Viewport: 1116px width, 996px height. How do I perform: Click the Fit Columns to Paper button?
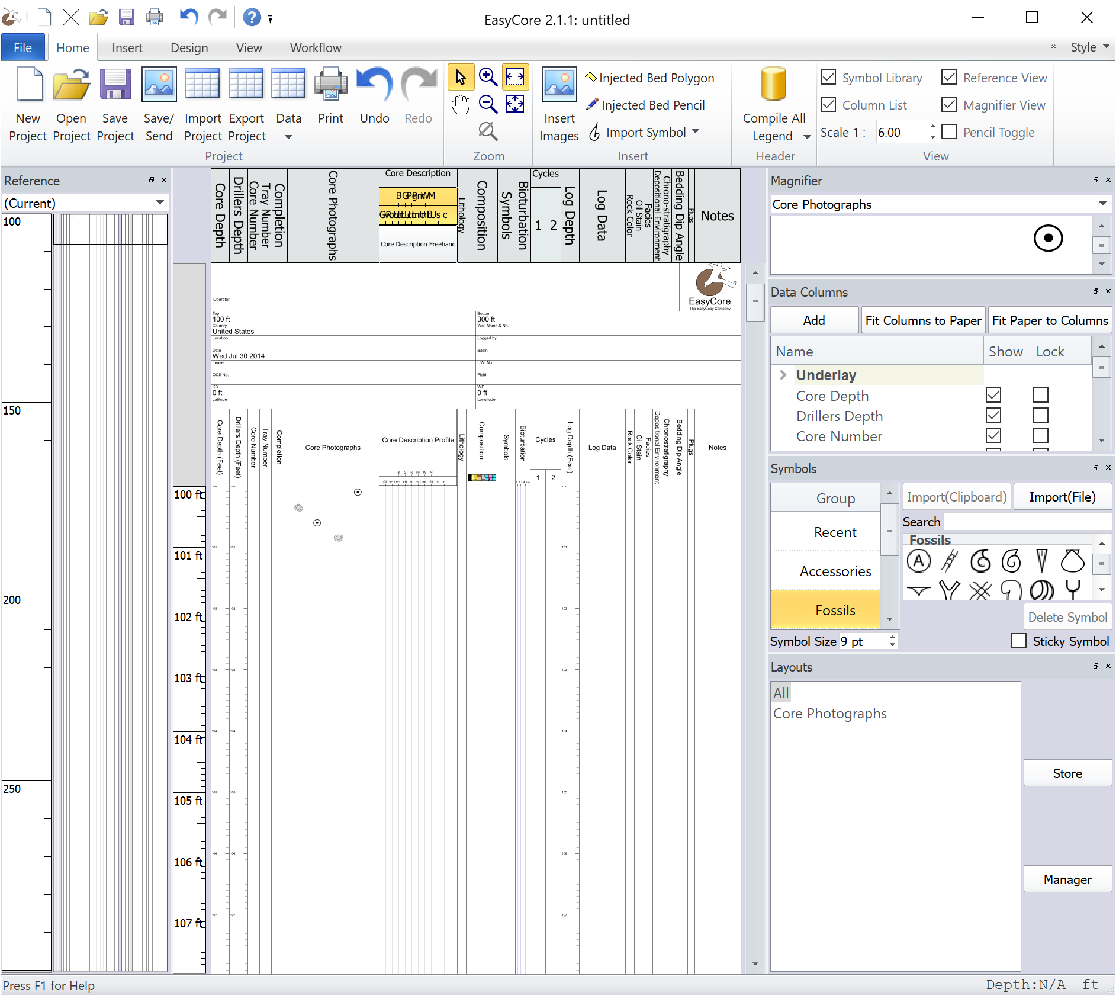(x=922, y=320)
